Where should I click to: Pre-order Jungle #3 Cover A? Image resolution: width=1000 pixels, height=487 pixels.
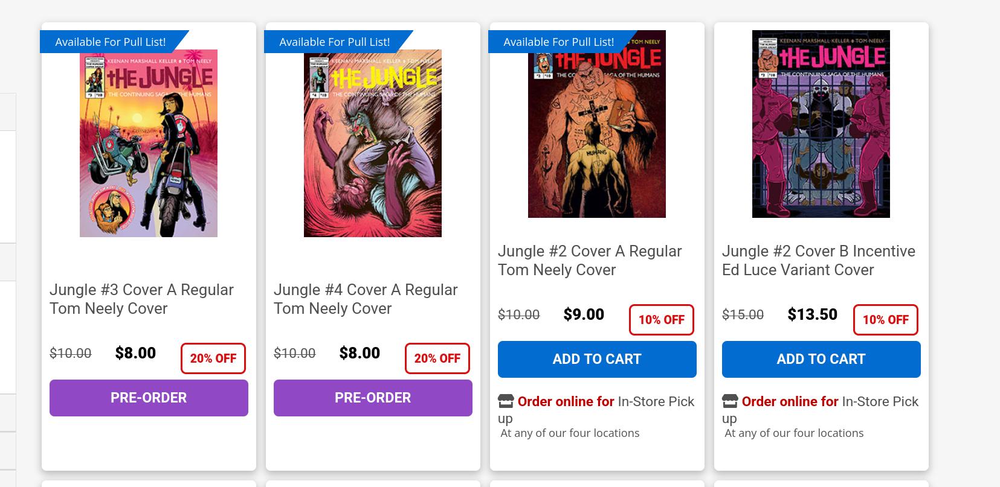(x=149, y=398)
